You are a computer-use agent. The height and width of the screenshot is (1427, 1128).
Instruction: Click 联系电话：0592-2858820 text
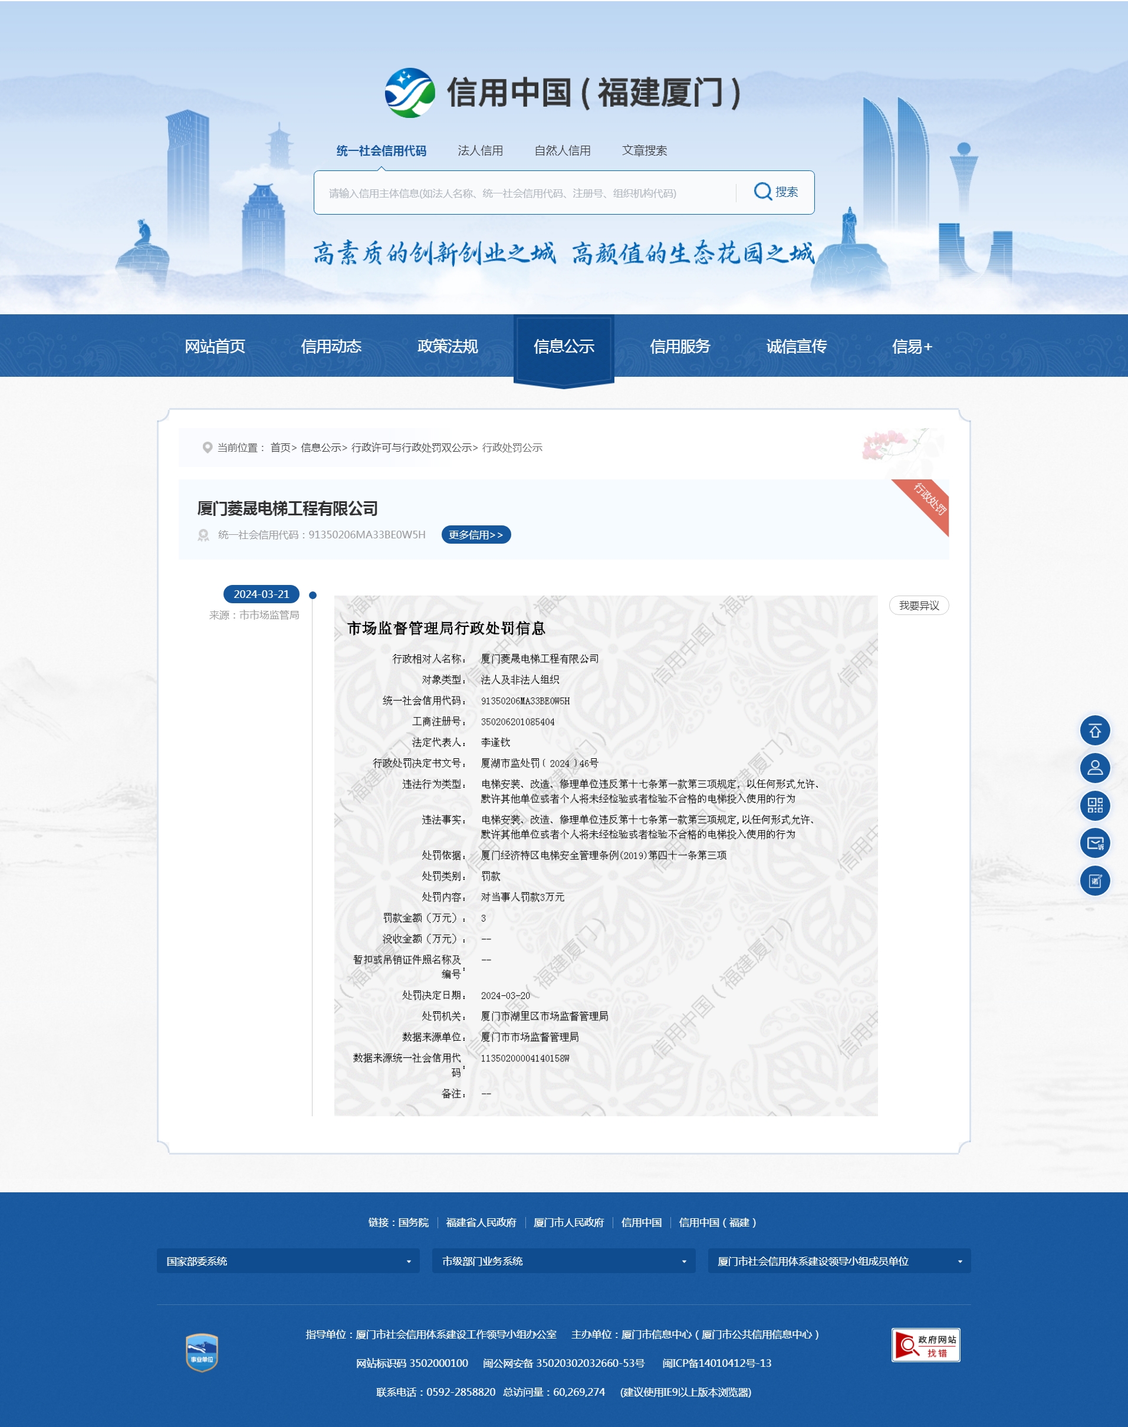[435, 1392]
